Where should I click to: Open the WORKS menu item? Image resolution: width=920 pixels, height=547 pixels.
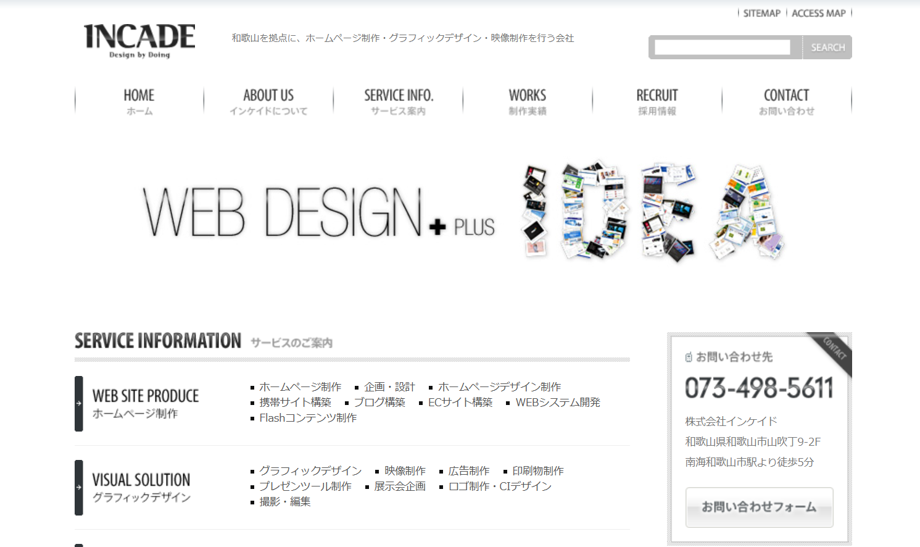coord(528,101)
